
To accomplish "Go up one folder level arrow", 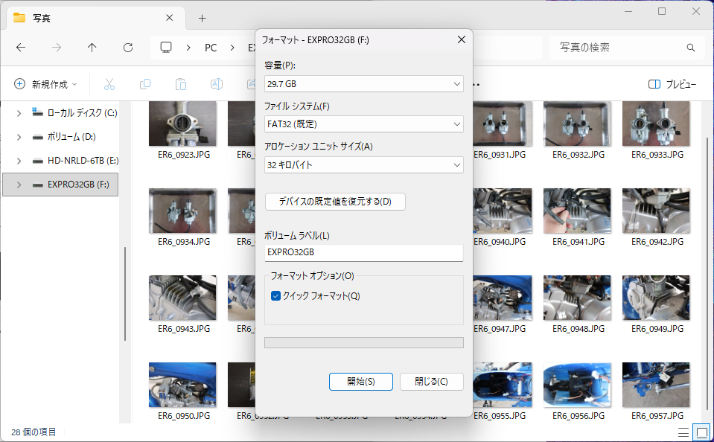I will (92, 48).
